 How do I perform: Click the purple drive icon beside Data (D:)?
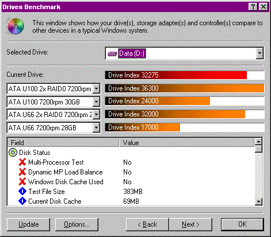pos(112,54)
